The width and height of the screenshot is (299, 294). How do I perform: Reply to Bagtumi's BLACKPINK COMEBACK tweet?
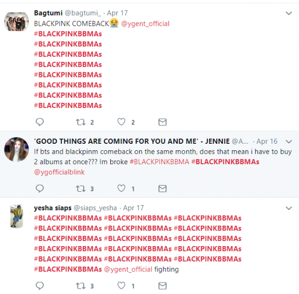[40, 122]
